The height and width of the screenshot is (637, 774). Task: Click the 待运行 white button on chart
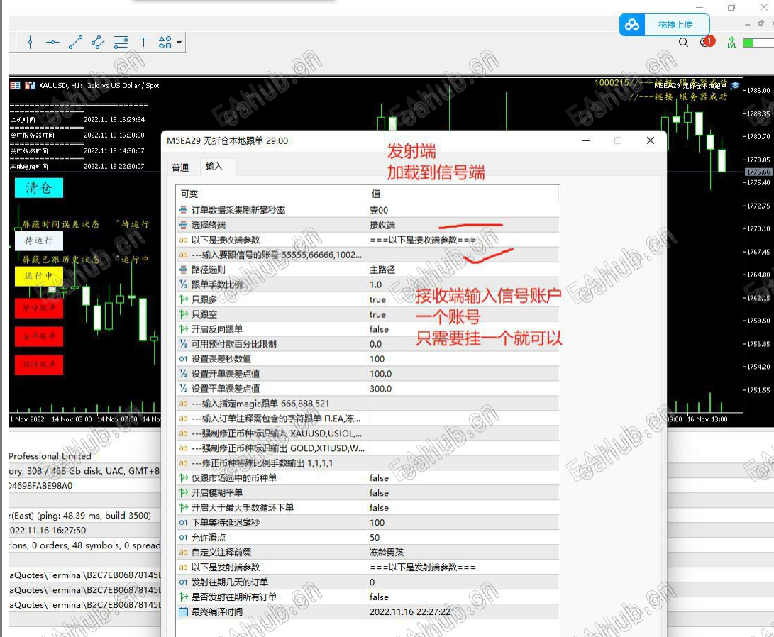(39, 240)
